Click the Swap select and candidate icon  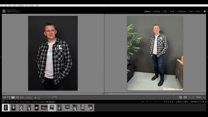(x=180, y=97)
